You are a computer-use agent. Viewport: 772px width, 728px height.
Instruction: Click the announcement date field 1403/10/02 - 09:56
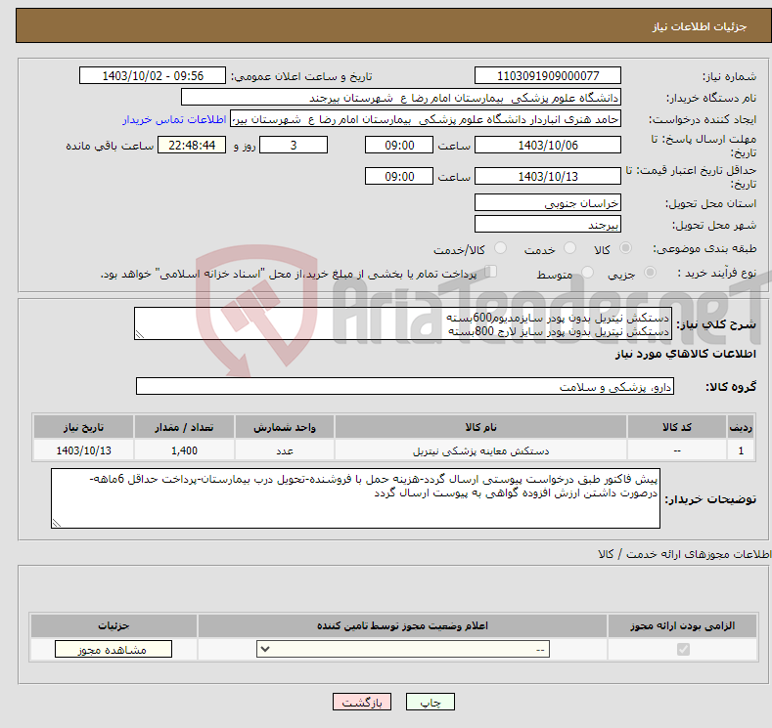click(153, 76)
